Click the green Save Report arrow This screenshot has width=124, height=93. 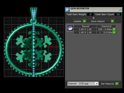coord(112,21)
